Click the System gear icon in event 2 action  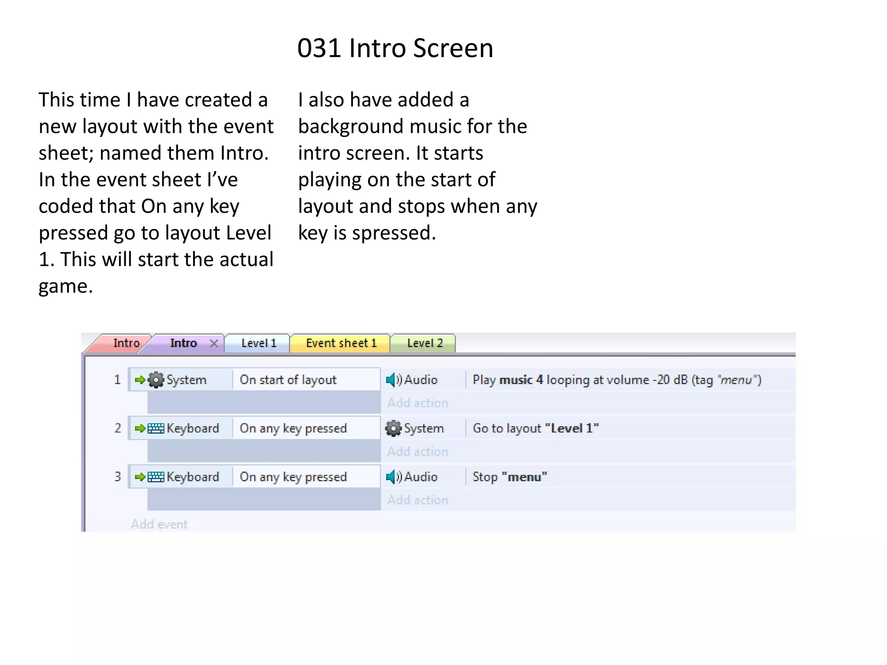click(x=394, y=429)
